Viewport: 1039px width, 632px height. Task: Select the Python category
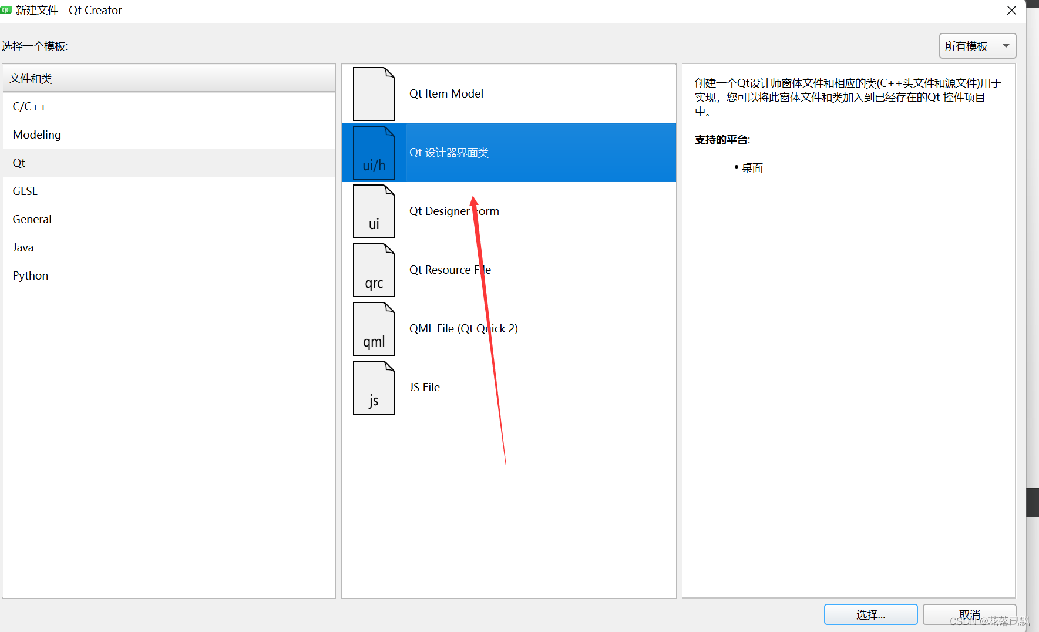pyautogui.click(x=169, y=276)
